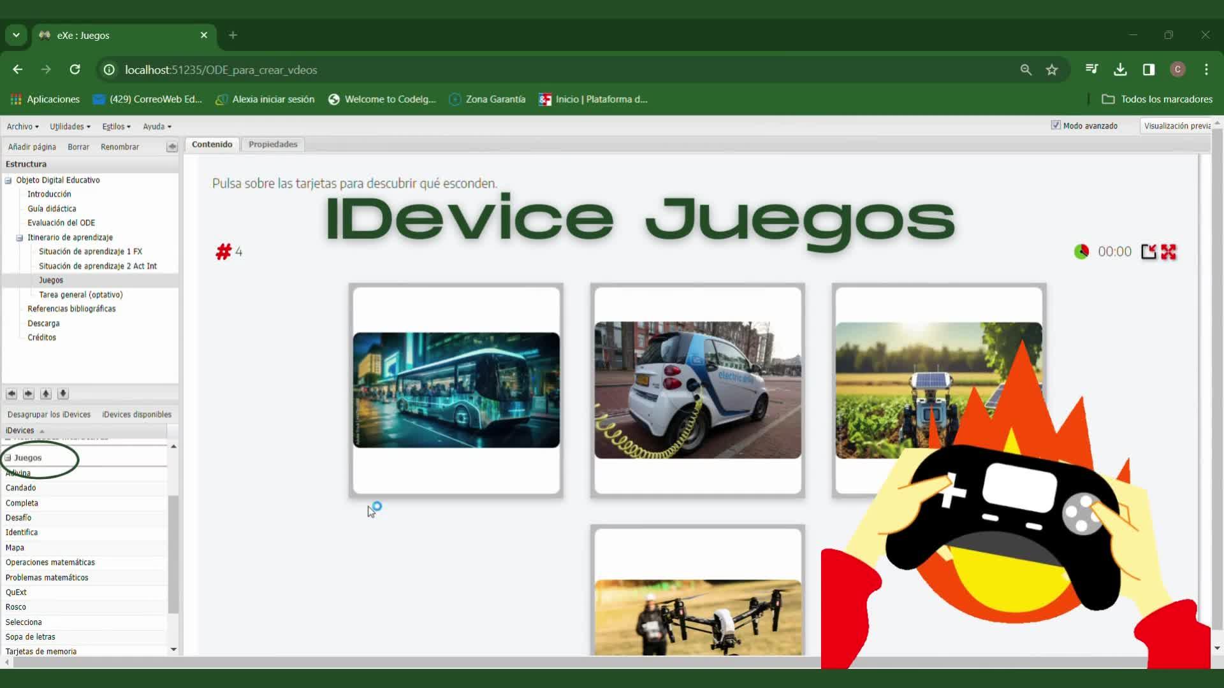Move page up with up arrow

pos(45,394)
